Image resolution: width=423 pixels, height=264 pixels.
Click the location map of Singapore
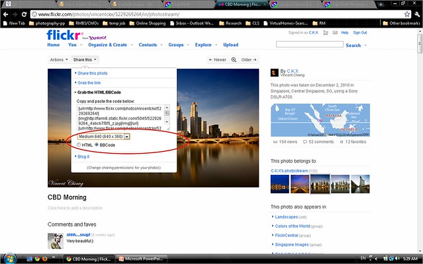[320, 120]
